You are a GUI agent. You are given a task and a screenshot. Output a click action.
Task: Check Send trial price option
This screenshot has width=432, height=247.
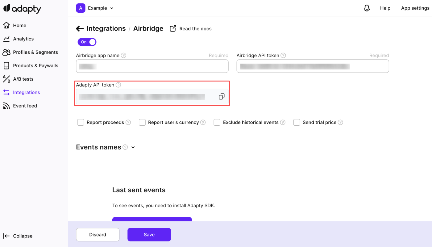pos(297,123)
